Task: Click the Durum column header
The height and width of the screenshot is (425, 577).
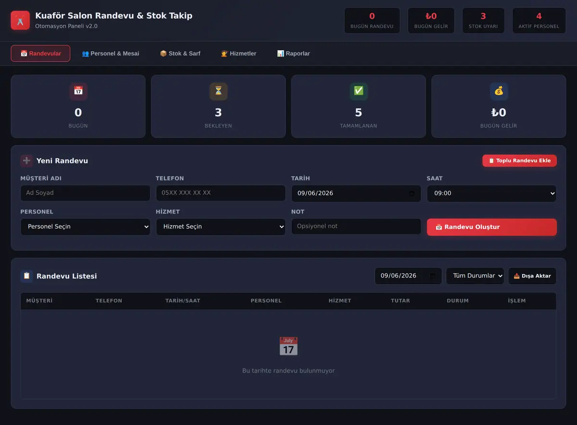Action: (458, 301)
